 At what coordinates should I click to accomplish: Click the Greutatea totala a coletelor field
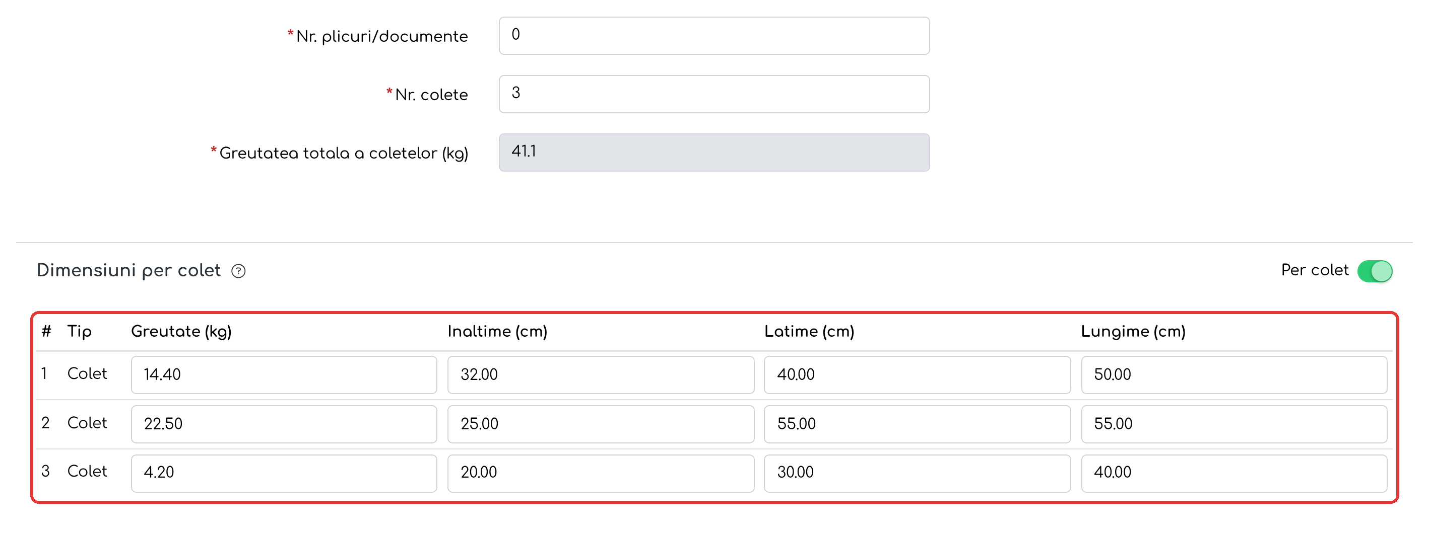[x=714, y=153]
